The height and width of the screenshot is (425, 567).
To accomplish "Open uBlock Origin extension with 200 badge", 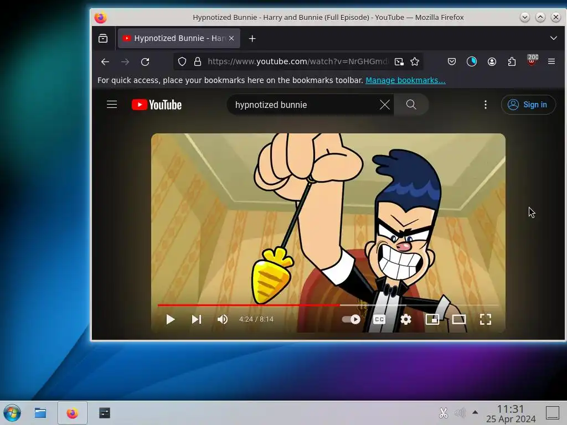I will click(x=532, y=60).
